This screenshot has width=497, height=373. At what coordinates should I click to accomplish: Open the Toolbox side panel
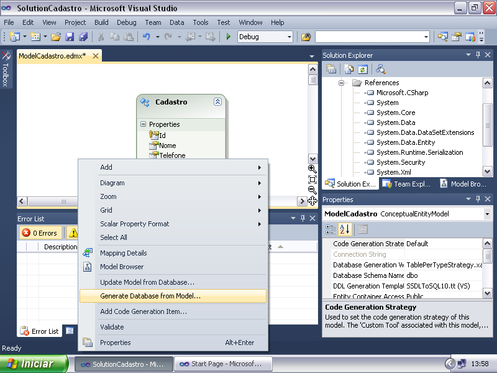coord(6,69)
